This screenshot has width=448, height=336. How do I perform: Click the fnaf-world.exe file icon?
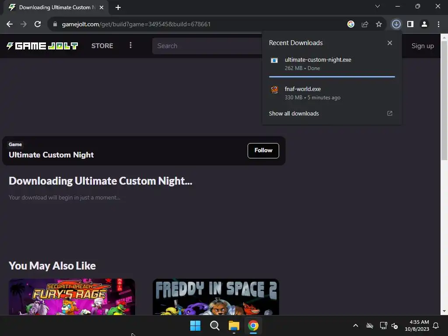click(x=274, y=90)
